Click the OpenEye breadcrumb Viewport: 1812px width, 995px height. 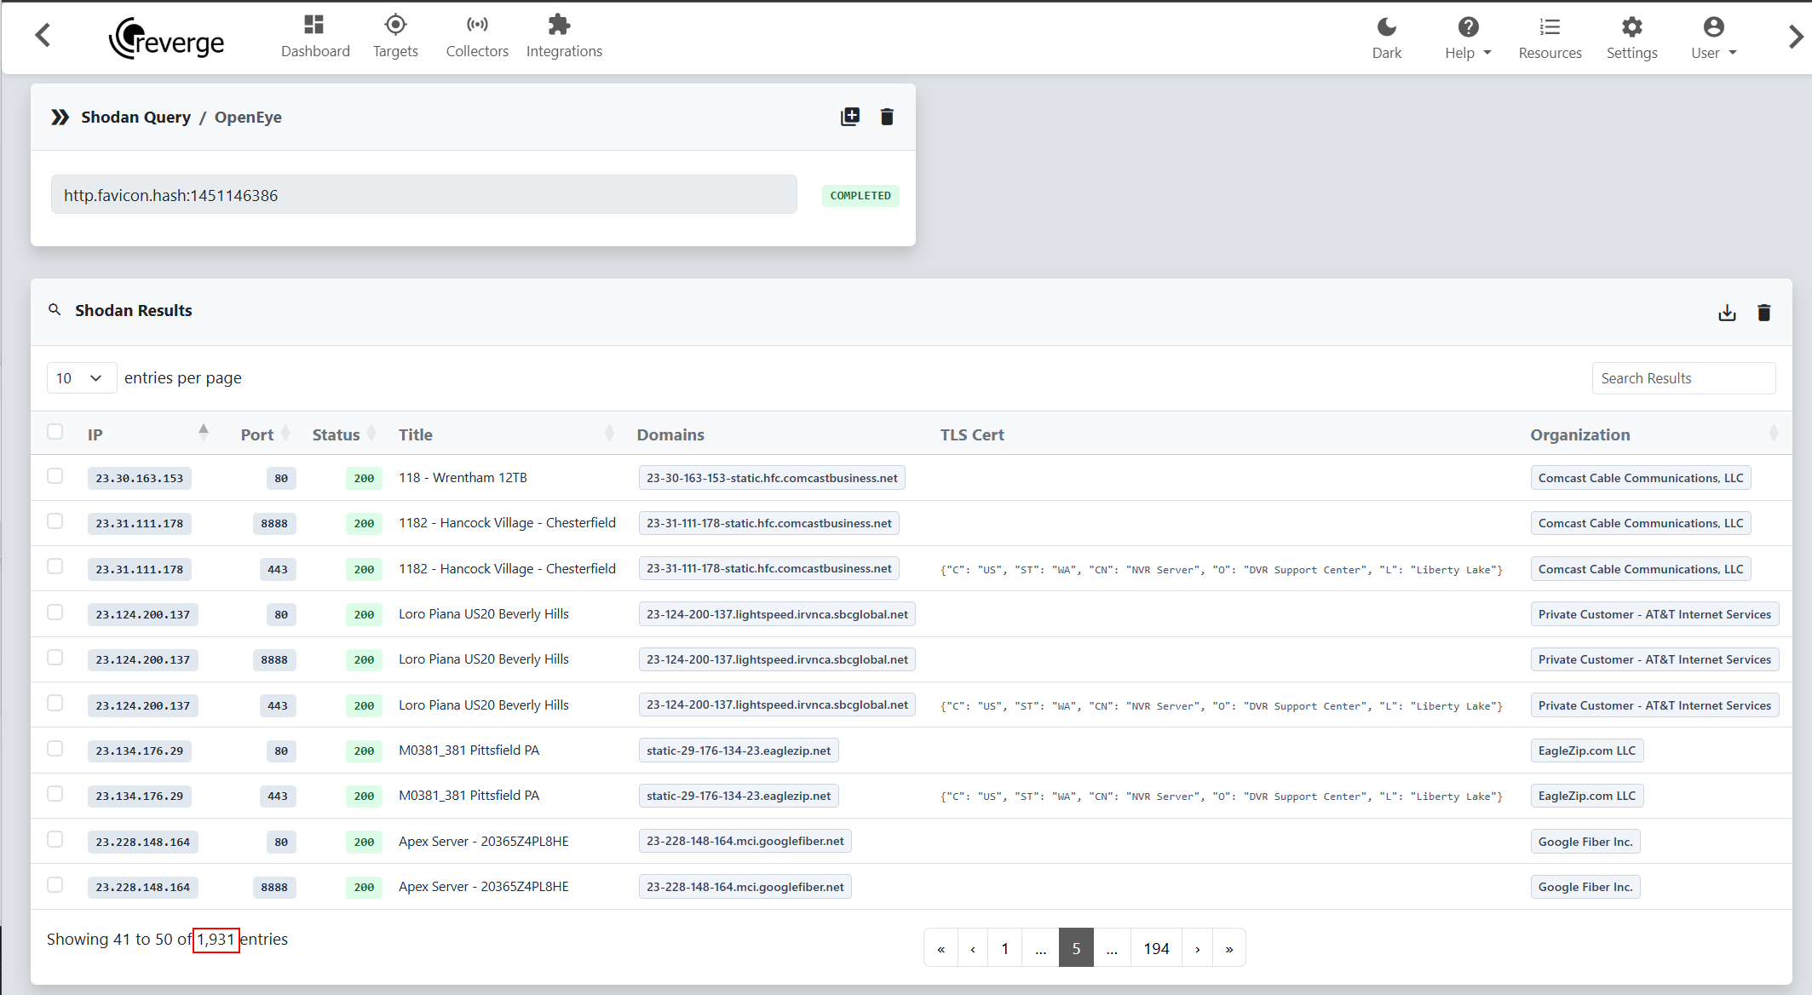pyautogui.click(x=248, y=117)
